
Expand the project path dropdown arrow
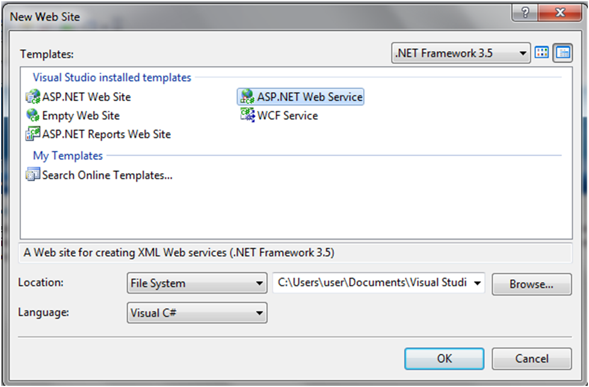478,283
